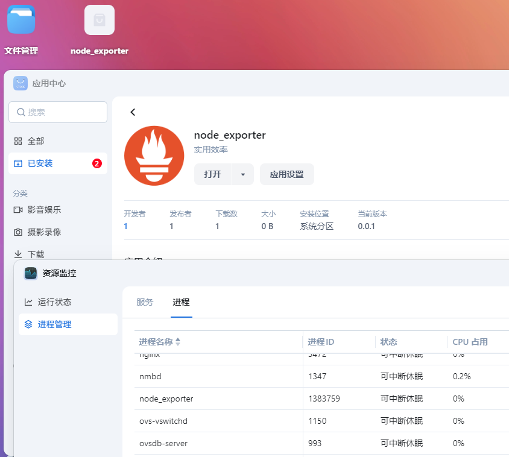Open 运行状态 in 资源监控 sidebar

pyautogui.click(x=68, y=302)
